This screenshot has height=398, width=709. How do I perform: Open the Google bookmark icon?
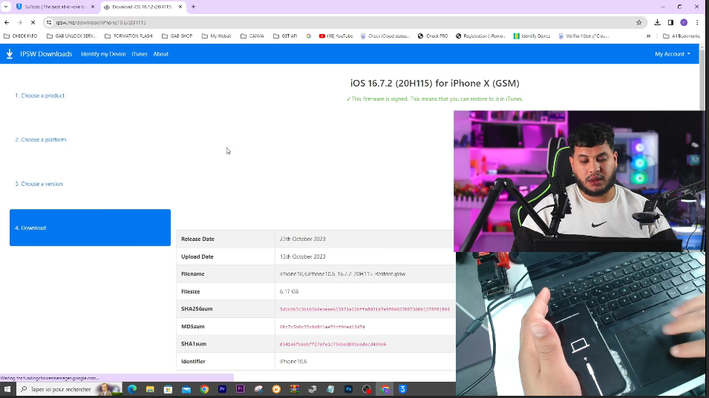coord(309,36)
